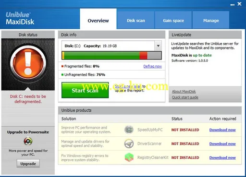Open the Disk scan tab
Viewport: 246px width, 177px height.
(136, 21)
